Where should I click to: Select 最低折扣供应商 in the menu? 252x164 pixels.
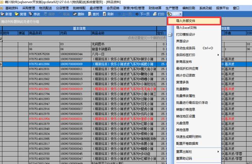[x=194, y=69]
